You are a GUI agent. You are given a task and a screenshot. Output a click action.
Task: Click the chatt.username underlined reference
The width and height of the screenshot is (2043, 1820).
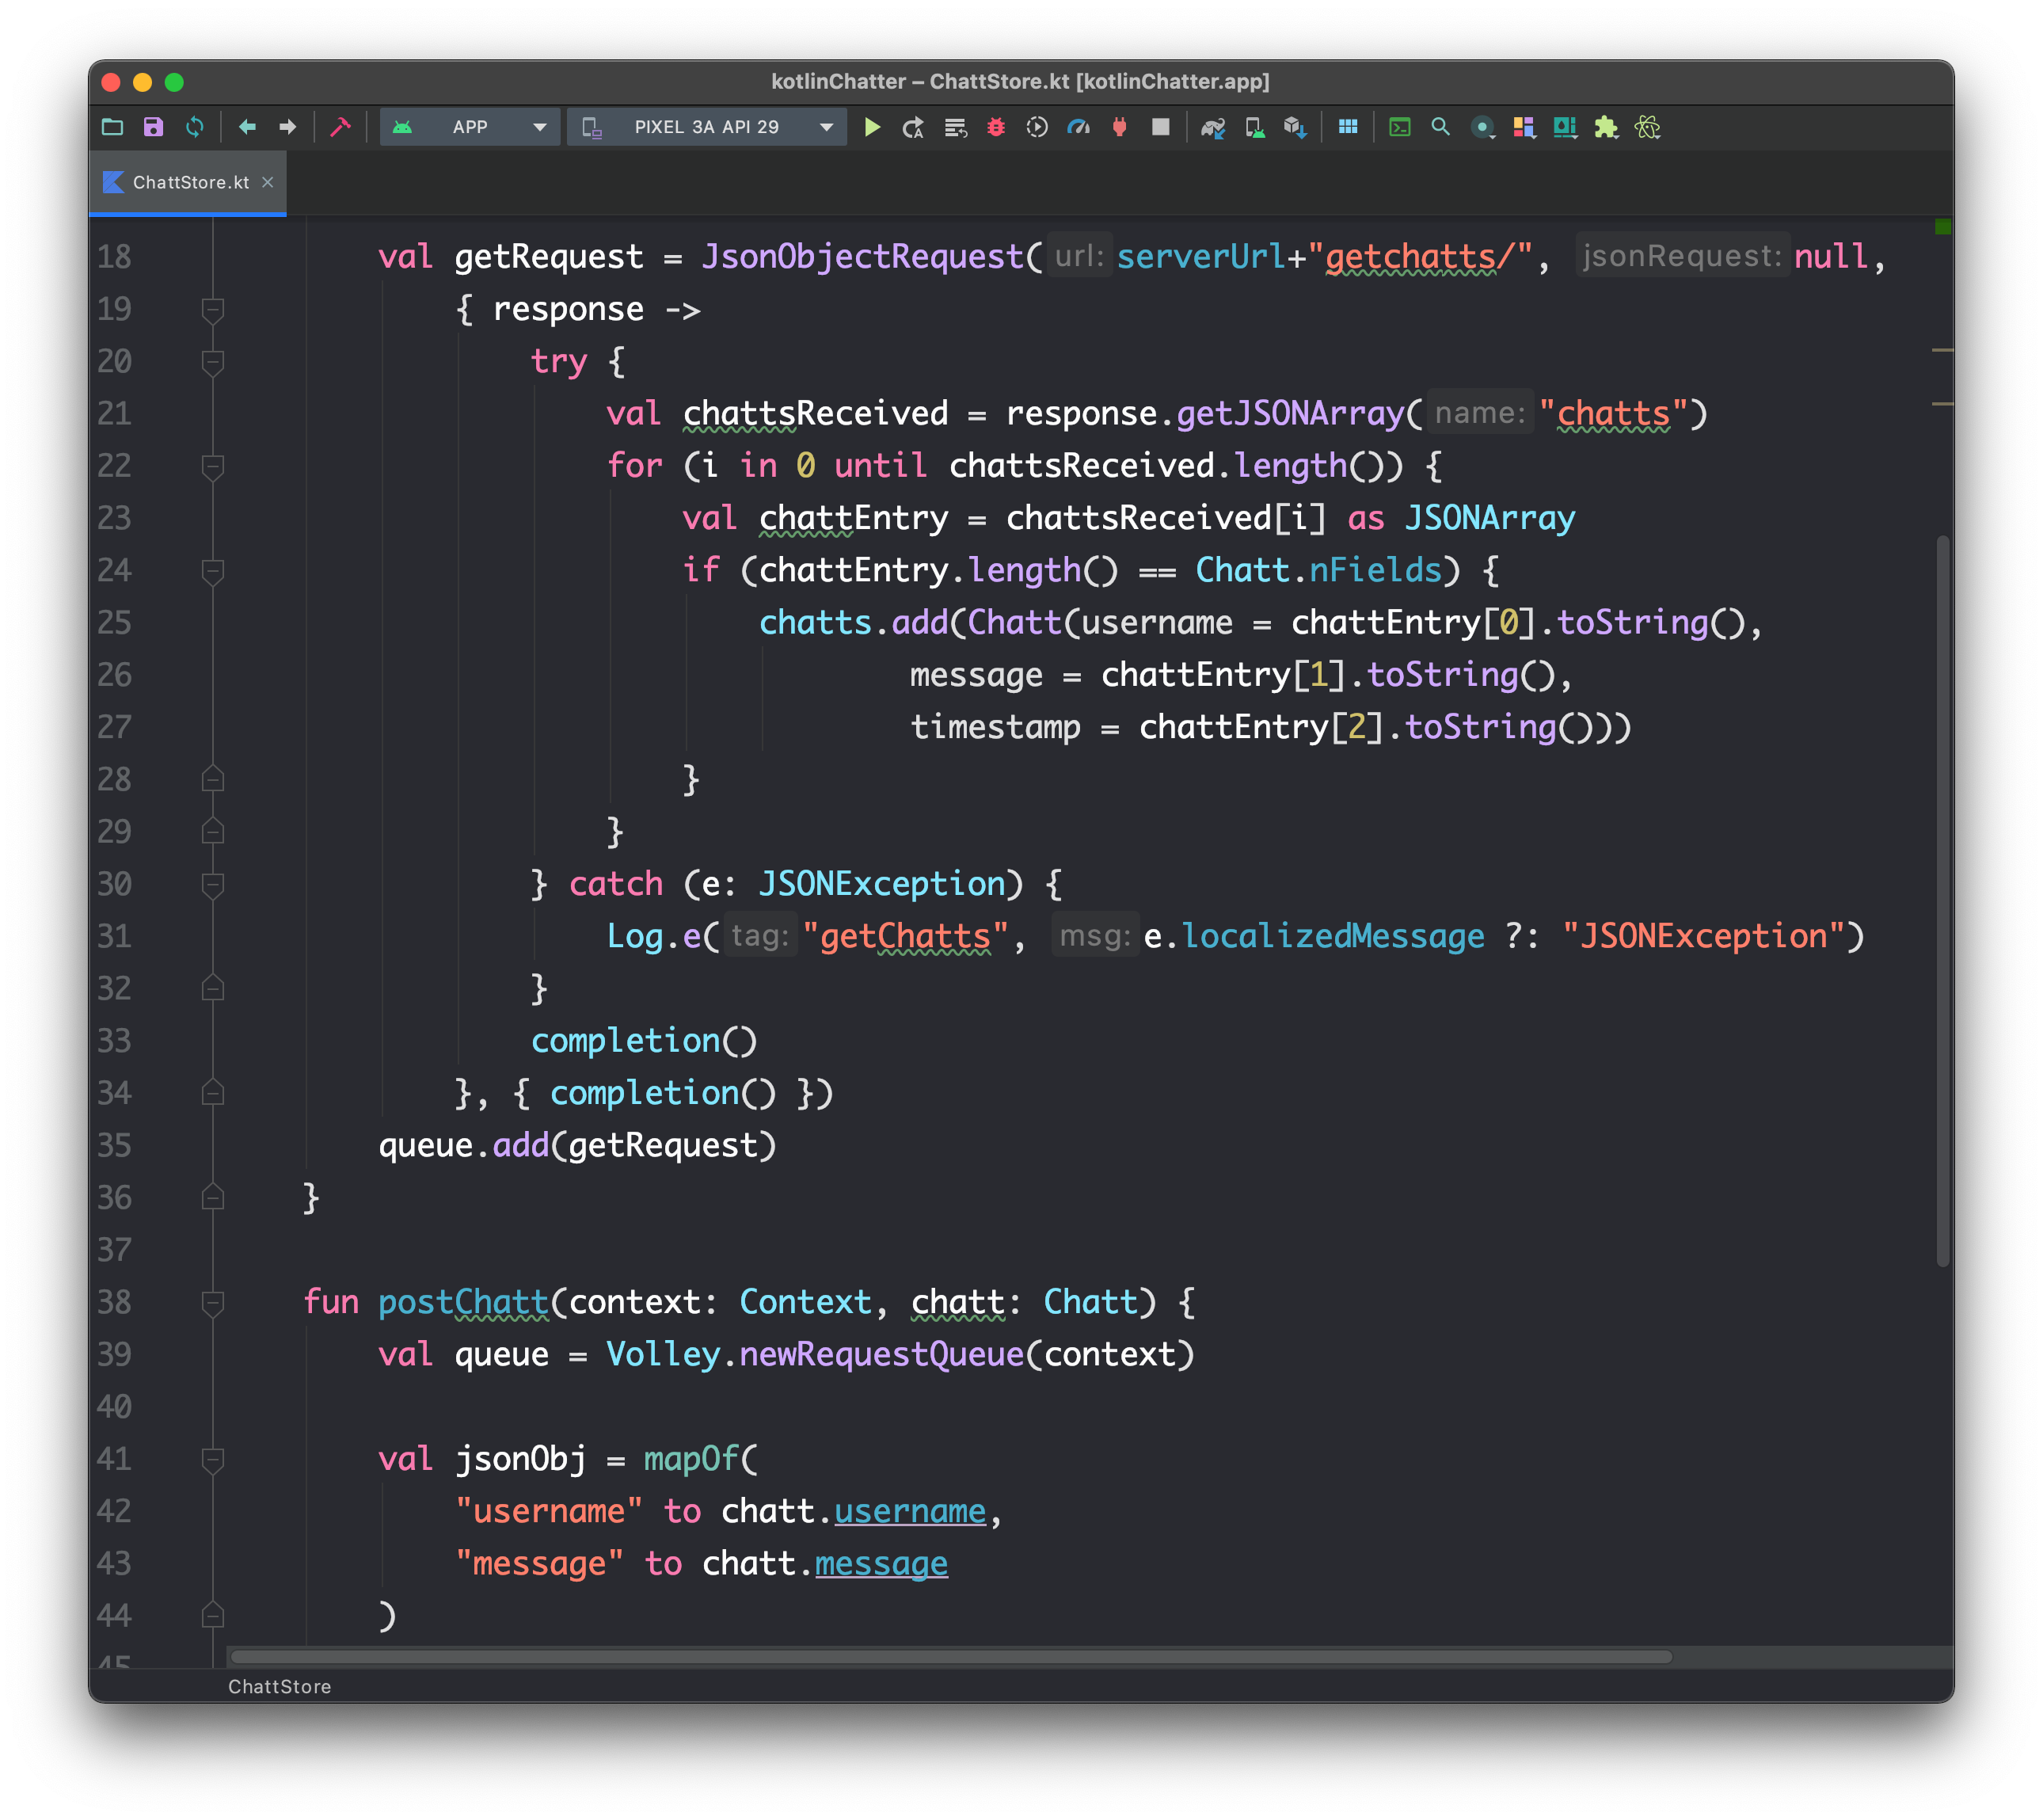coord(909,1511)
